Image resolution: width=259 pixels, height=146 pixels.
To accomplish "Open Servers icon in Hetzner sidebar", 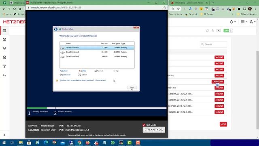I will pyautogui.click(x=4, y=31).
